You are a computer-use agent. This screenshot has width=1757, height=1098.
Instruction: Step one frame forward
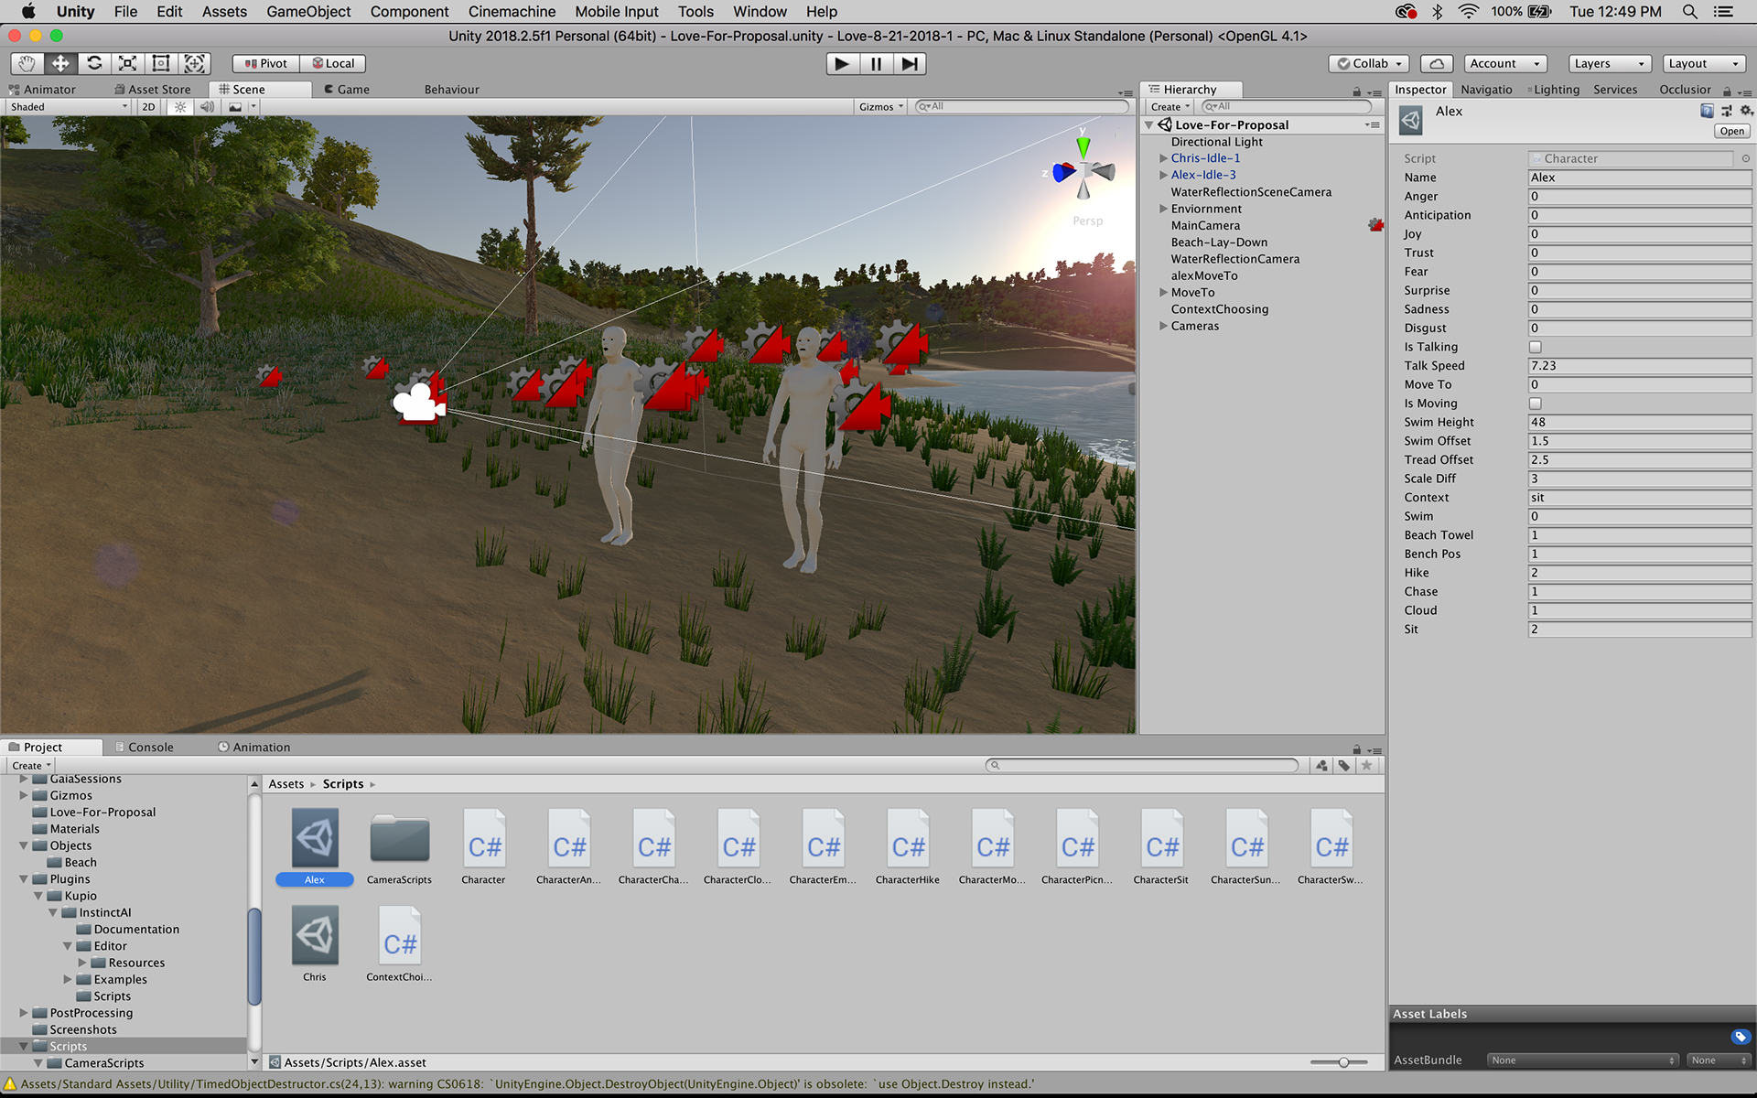click(x=910, y=63)
